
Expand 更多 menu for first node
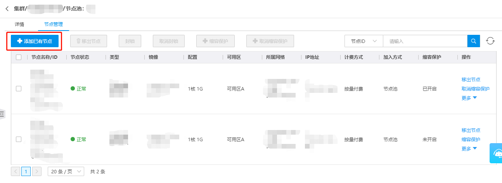[x=469, y=98]
